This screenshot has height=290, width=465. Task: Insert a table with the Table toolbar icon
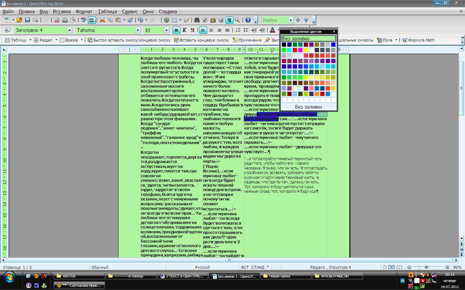tap(174, 20)
